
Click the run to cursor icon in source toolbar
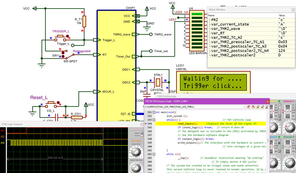click(267, 107)
